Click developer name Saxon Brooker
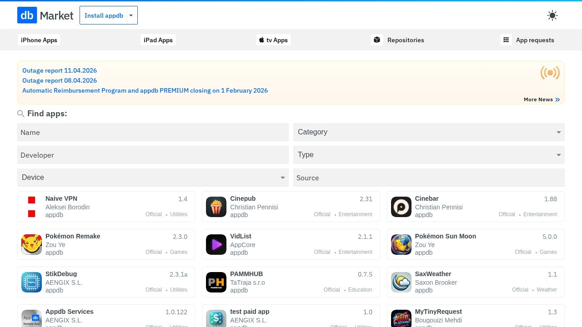The width and height of the screenshot is (582, 327). pos(436,282)
